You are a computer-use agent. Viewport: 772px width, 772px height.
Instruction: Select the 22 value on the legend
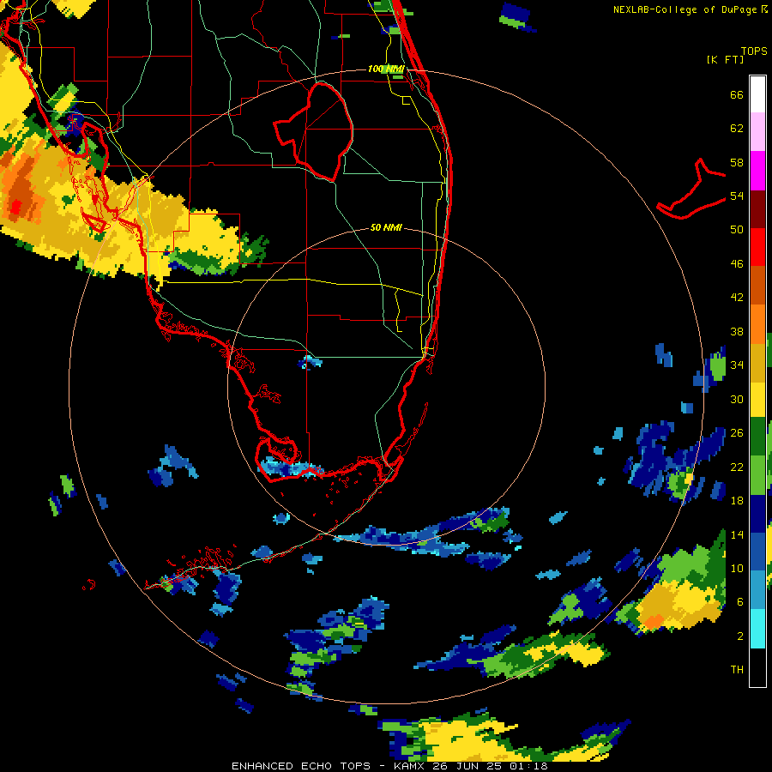[737, 467]
